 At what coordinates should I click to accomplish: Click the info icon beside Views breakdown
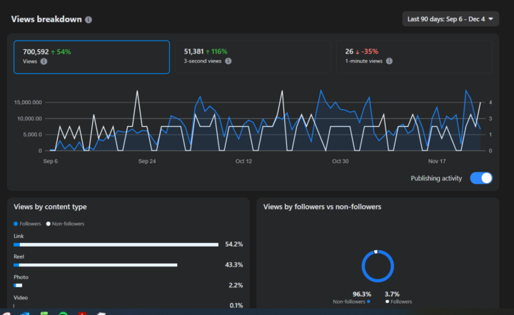tap(89, 20)
